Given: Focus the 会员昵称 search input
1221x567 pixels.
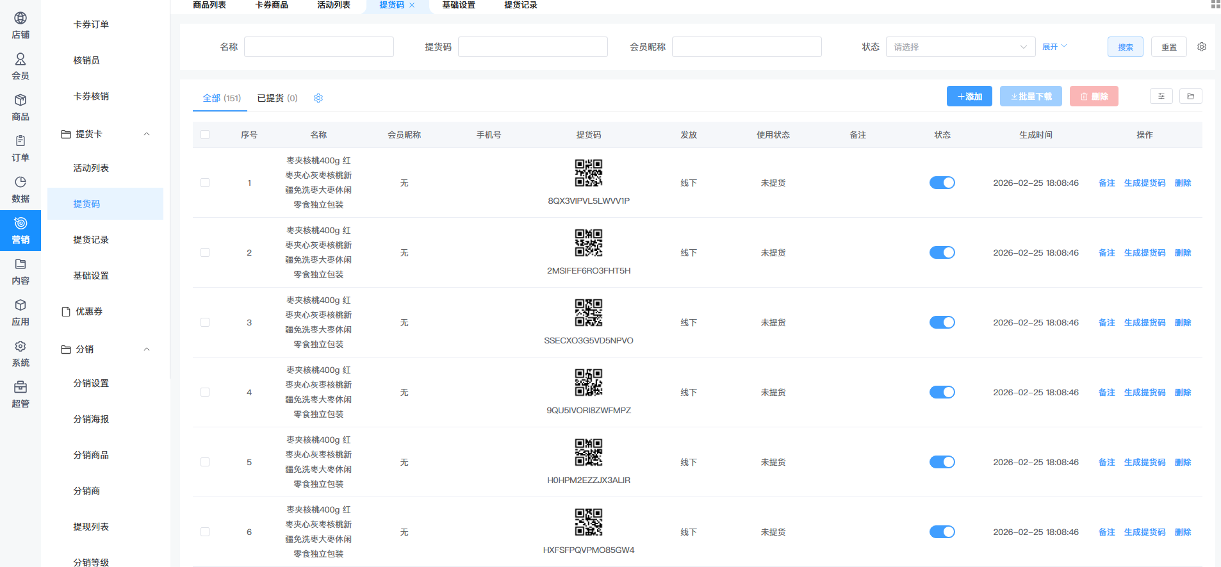Looking at the screenshot, I should click(747, 47).
